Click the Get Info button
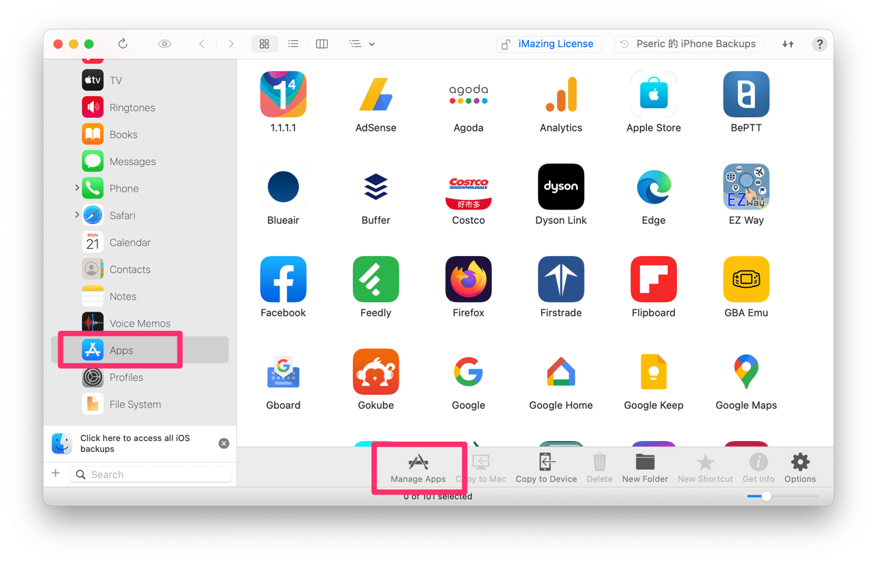 [x=758, y=468]
